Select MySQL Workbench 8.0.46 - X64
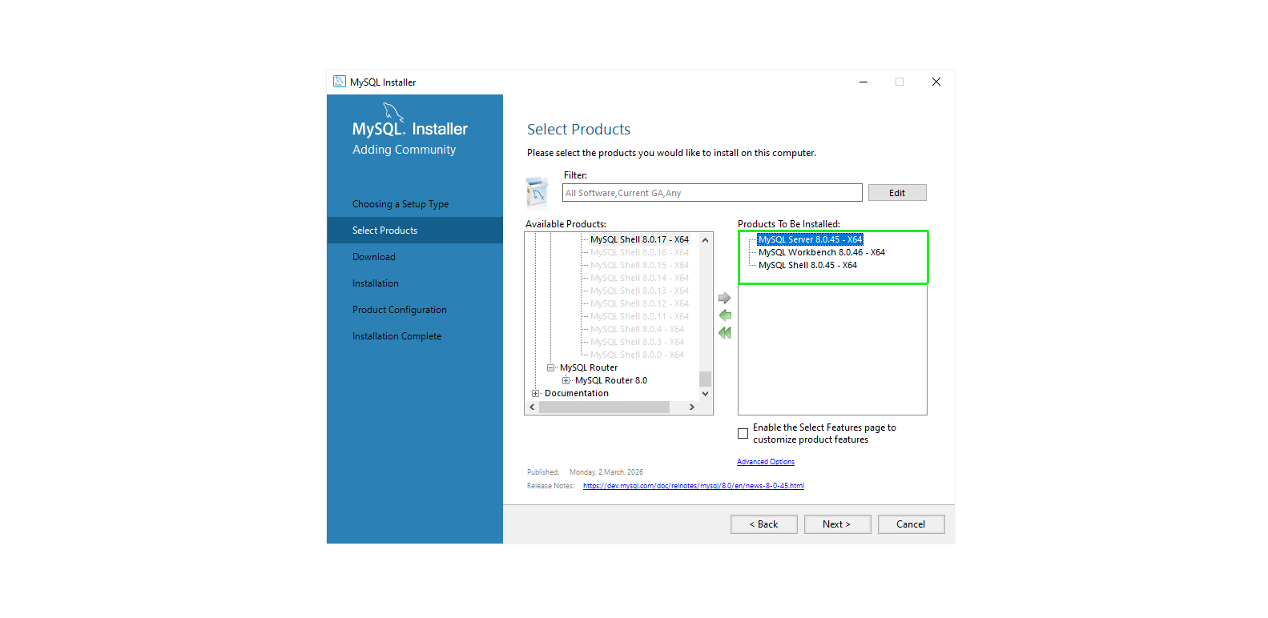The image size is (1268, 618). tap(822, 252)
